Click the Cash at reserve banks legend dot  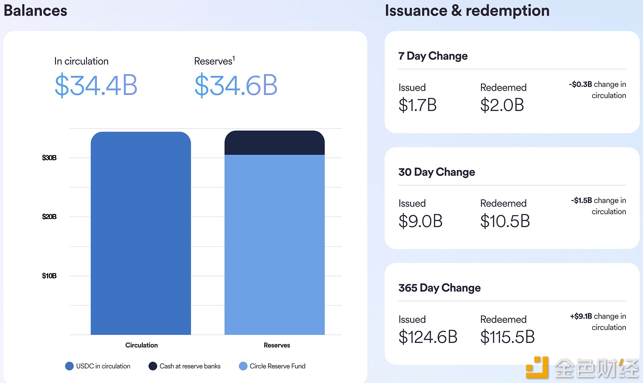[153, 366]
